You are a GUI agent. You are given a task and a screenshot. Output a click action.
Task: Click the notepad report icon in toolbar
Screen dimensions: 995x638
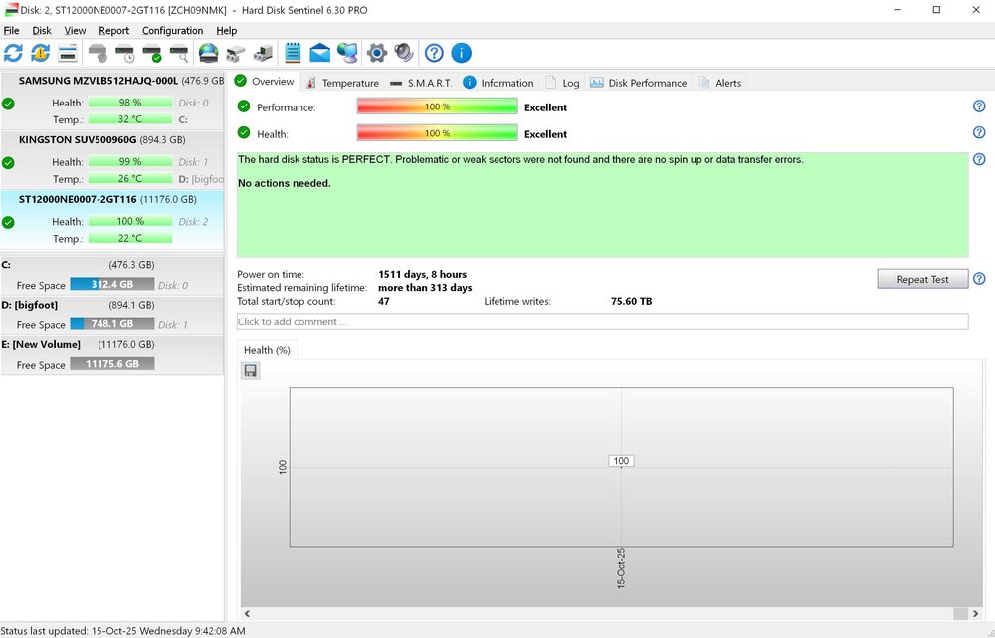[x=293, y=53]
